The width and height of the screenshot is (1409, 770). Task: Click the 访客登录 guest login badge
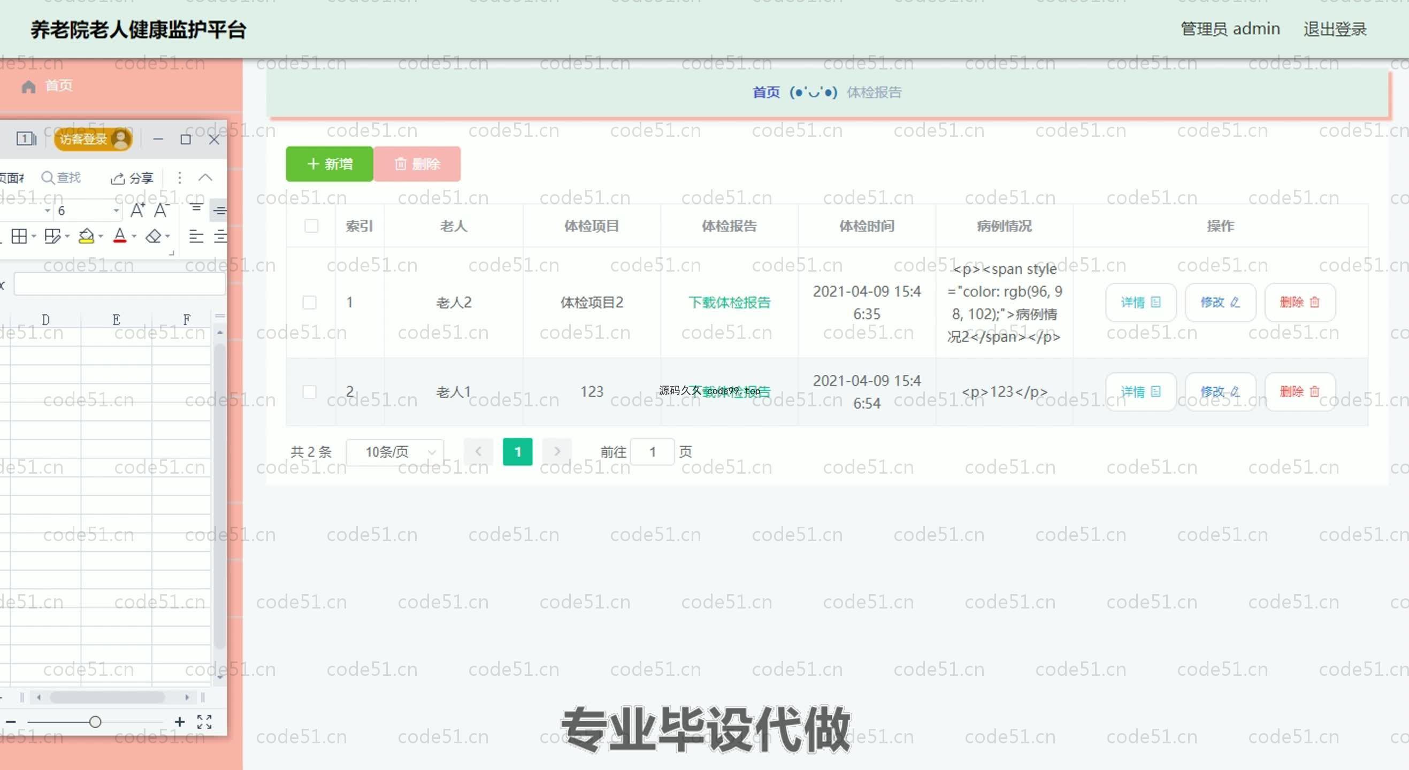[x=94, y=139]
